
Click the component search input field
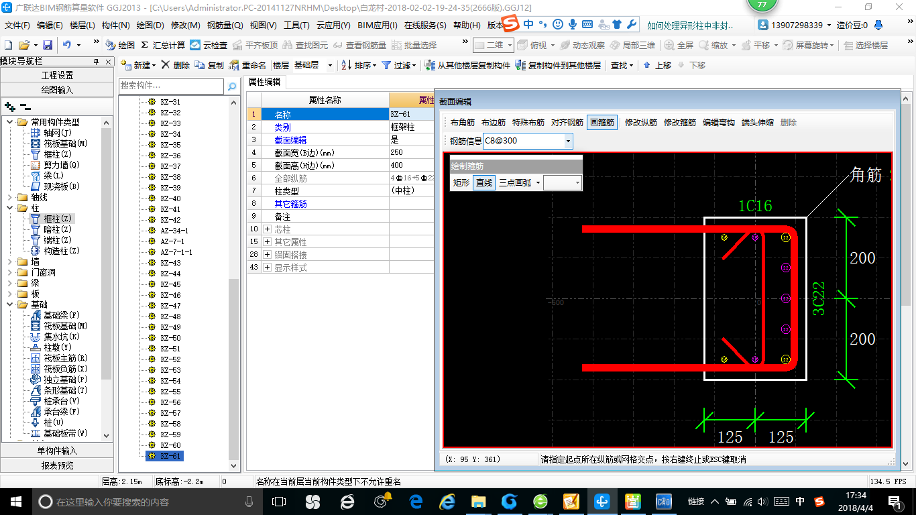point(172,87)
